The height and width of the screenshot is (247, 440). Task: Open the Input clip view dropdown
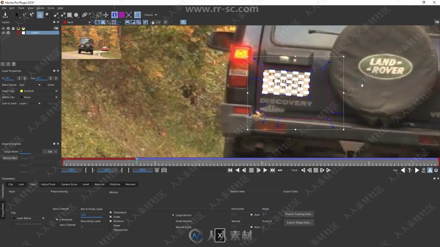pos(77,22)
